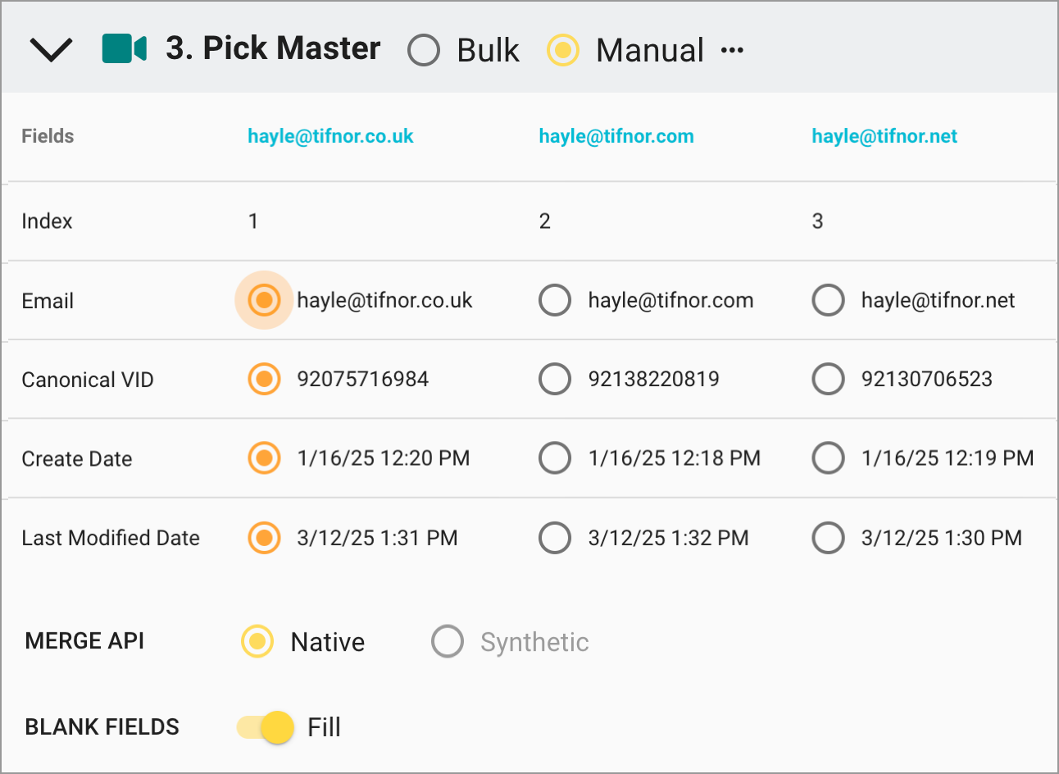1059x774 pixels.
Task: Click the '3. Pick Master' heading
Action: pos(273,48)
